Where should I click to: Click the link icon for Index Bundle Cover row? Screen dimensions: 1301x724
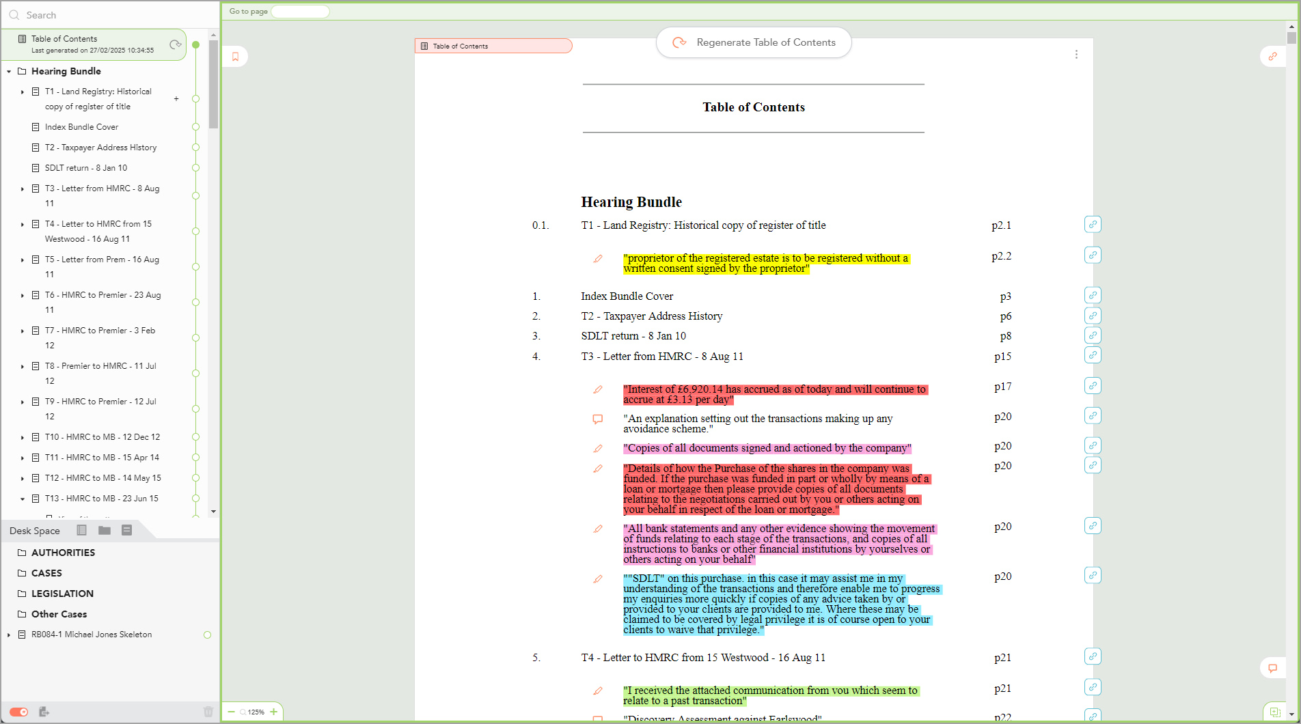1093,295
